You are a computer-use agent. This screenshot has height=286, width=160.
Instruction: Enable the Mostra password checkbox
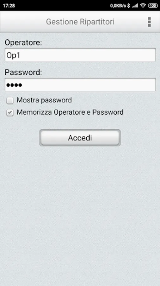[10, 100]
